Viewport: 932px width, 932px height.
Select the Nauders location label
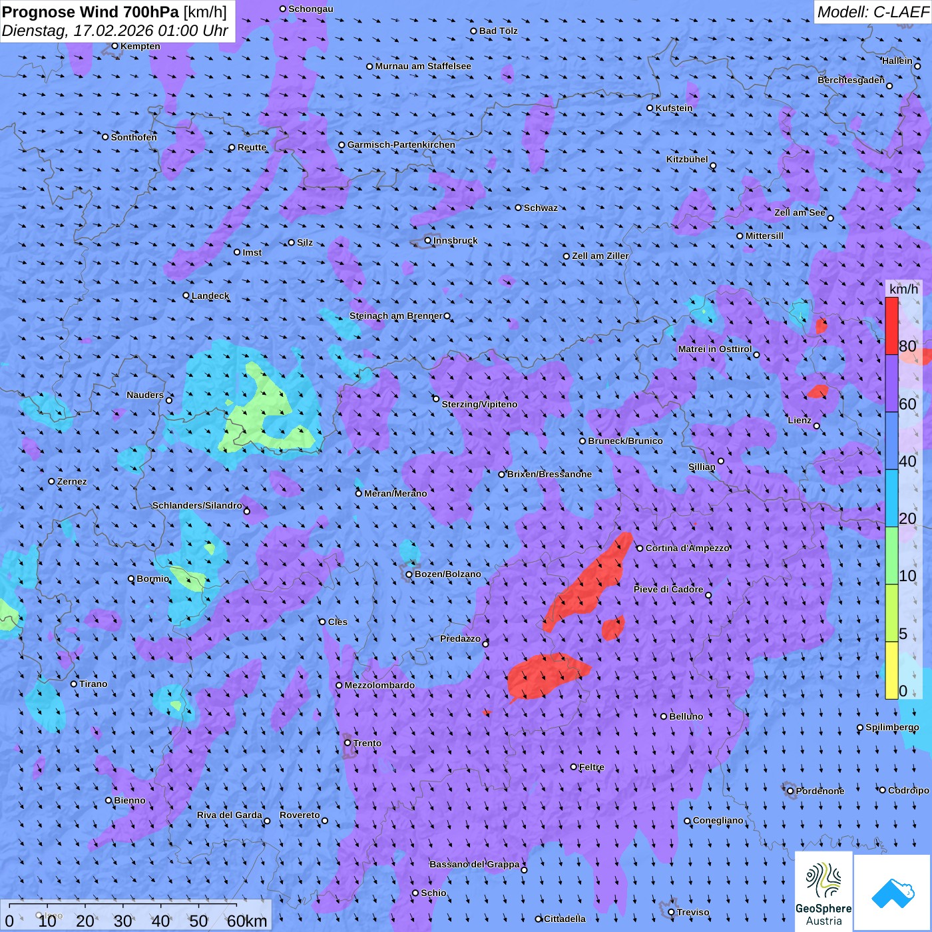(x=145, y=395)
